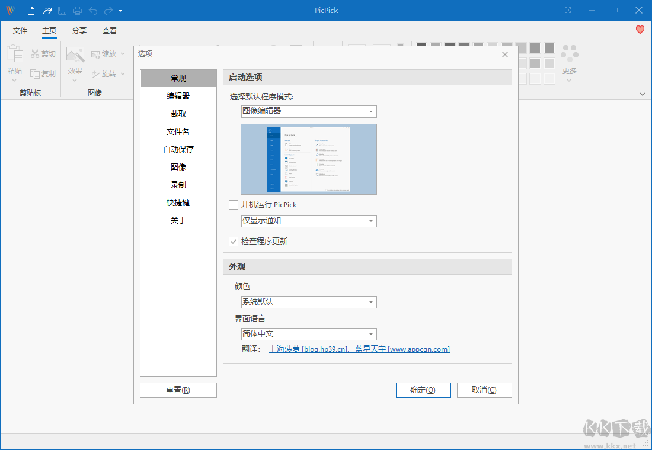Click the 取消(C) button

coord(484,390)
